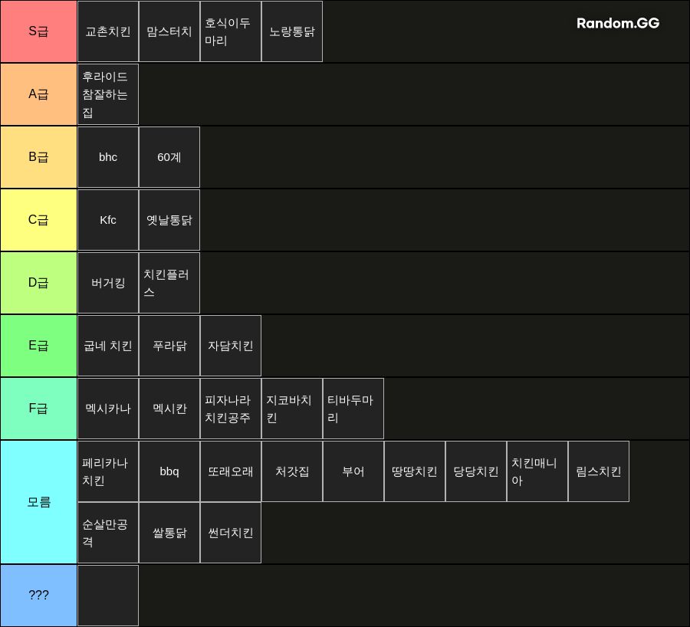
Task: Click the 멕시칸 tile
Action: pos(169,409)
